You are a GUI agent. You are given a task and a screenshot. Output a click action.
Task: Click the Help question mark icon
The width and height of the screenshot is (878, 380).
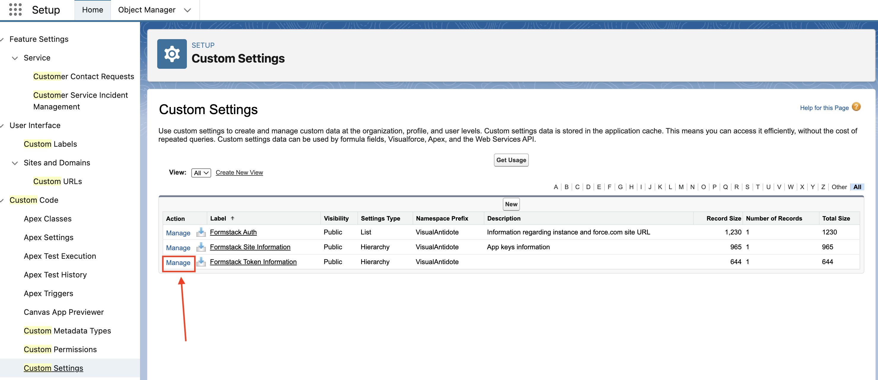856,107
